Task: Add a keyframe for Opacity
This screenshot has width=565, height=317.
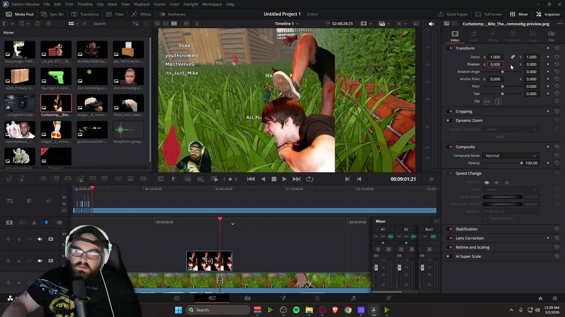Action: (x=548, y=163)
